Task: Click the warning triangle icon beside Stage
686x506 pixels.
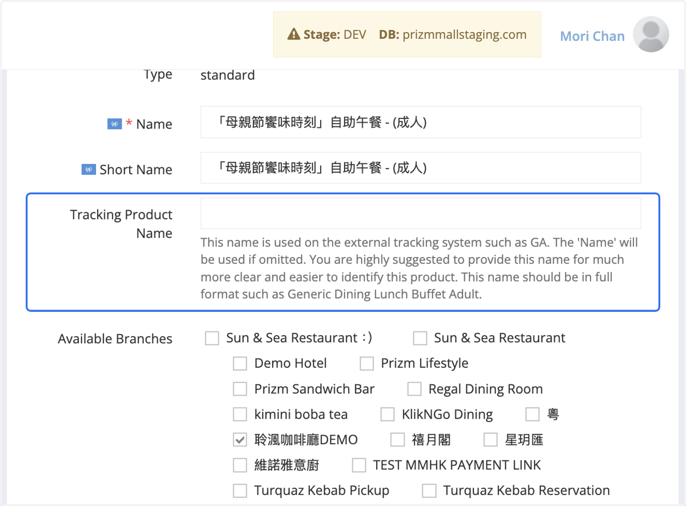Action: [294, 35]
